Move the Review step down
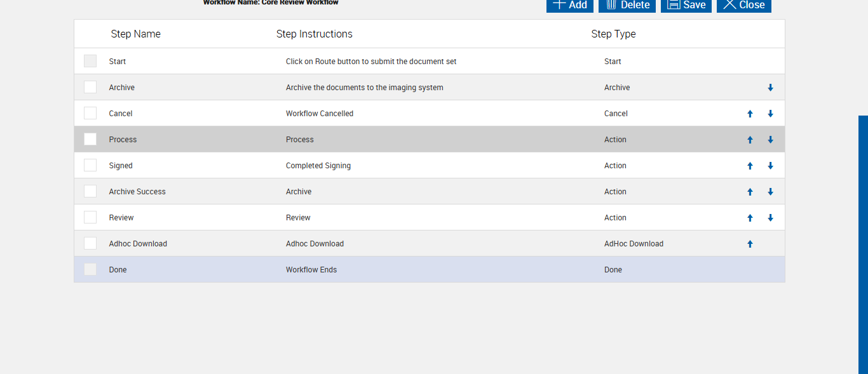 (770, 218)
